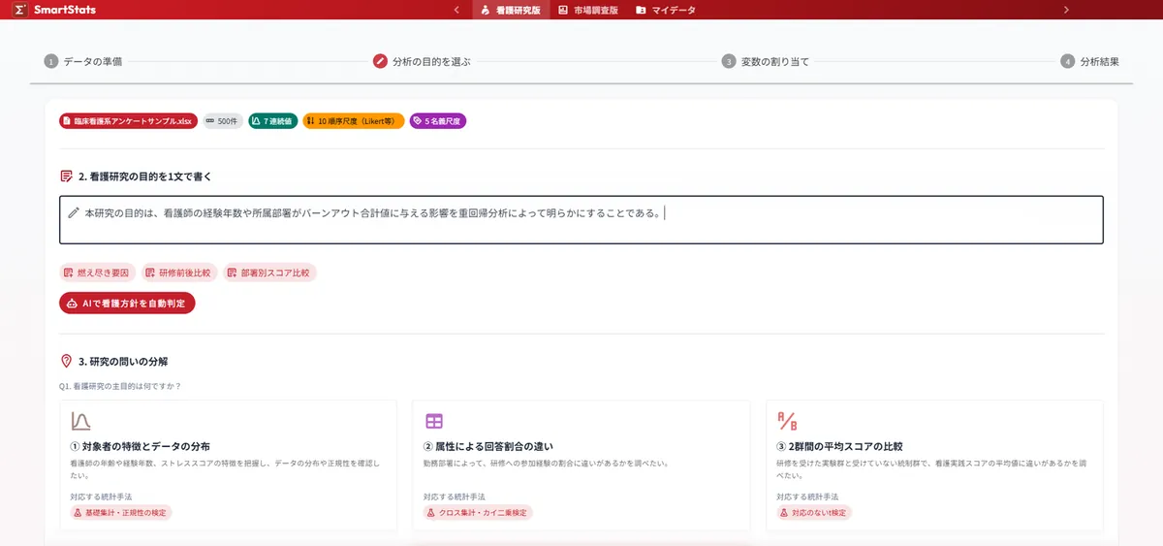Image resolution: width=1163 pixels, height=546 pixels.
Task: Click AIで看護方針を自動判定 button
Action: 127,303
